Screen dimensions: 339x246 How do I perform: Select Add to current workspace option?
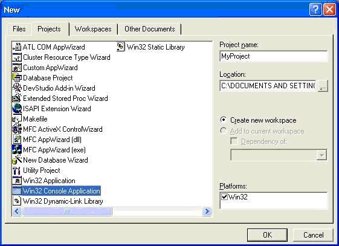click(x=262, y=131)
